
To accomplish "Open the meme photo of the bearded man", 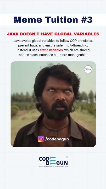I will coord(53,104).
